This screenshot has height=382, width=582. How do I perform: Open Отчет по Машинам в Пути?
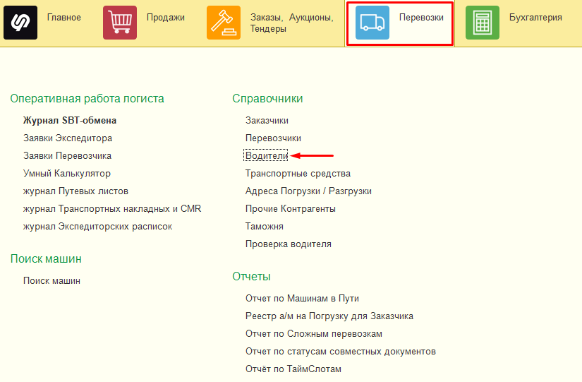coord(302,299)
